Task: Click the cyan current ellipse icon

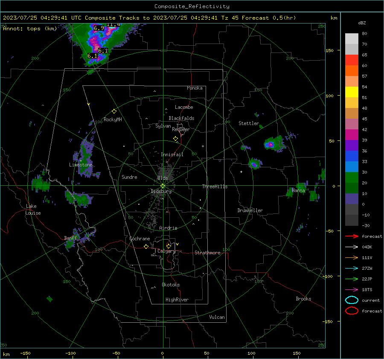Action: (352, 300)
